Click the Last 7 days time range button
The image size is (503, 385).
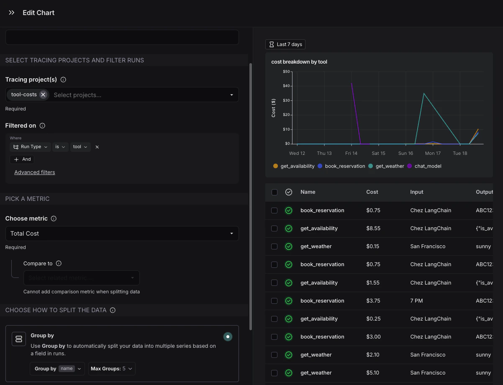285,44
